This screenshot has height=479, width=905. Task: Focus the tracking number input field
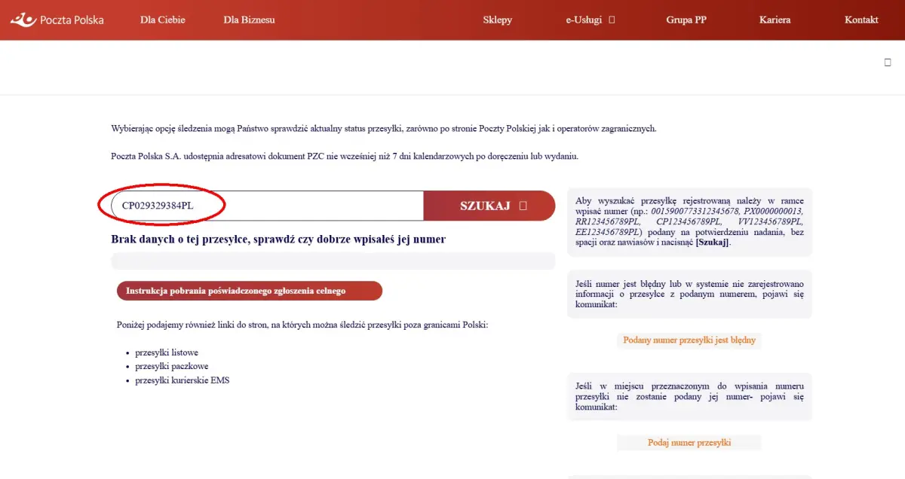coord(268,206)
